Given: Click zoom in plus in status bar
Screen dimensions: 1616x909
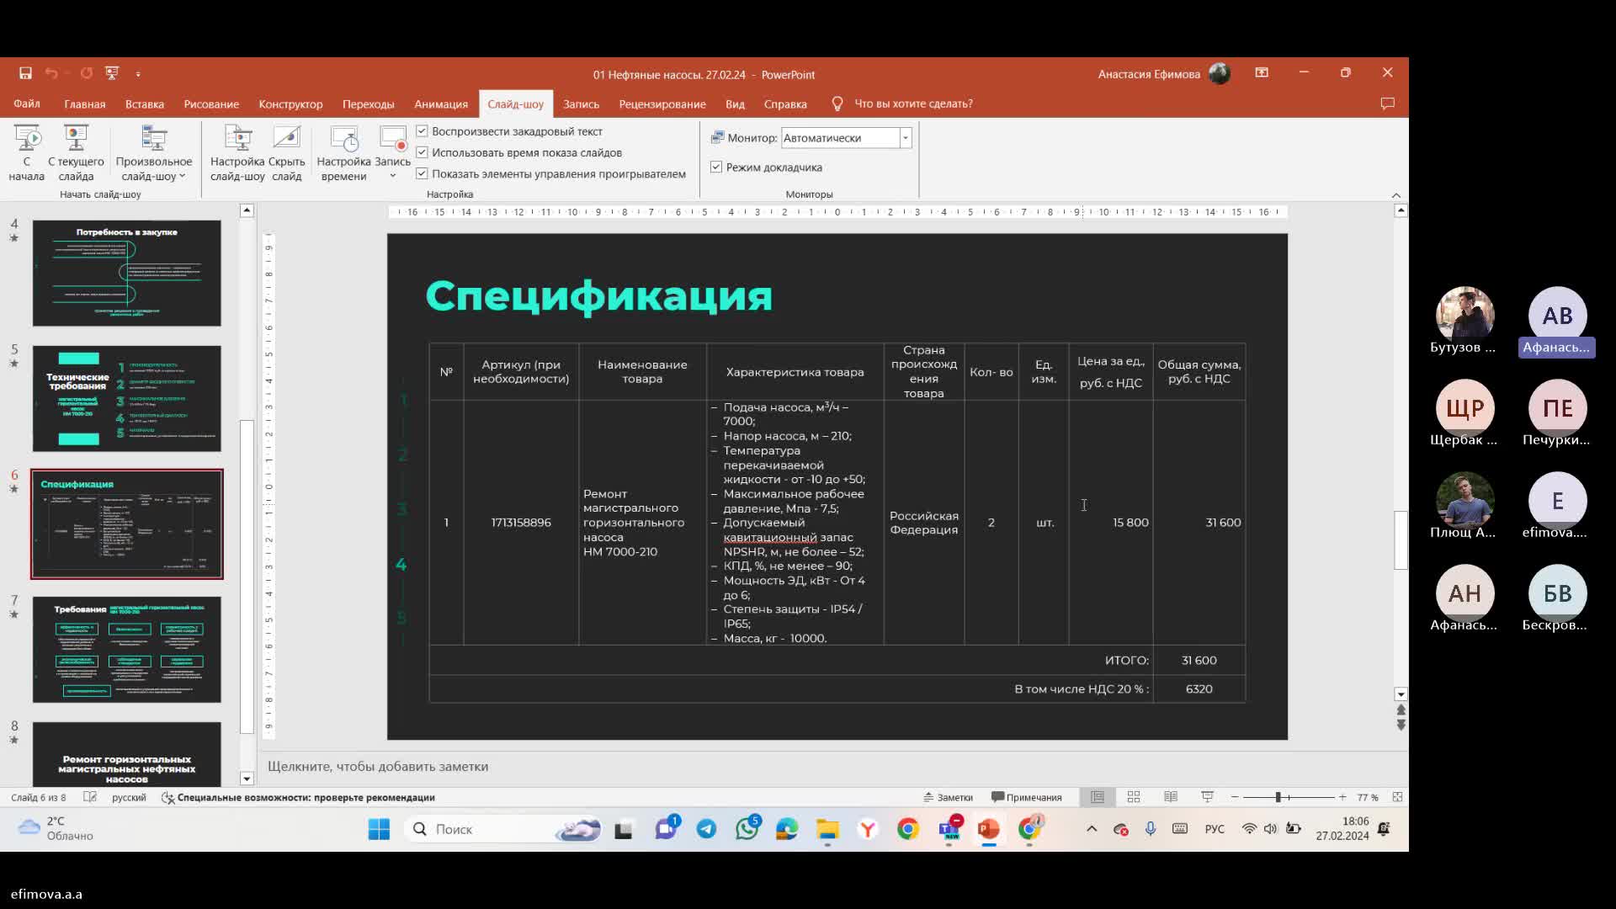Looking at the screenshot, I should [x=1342, y=797].
